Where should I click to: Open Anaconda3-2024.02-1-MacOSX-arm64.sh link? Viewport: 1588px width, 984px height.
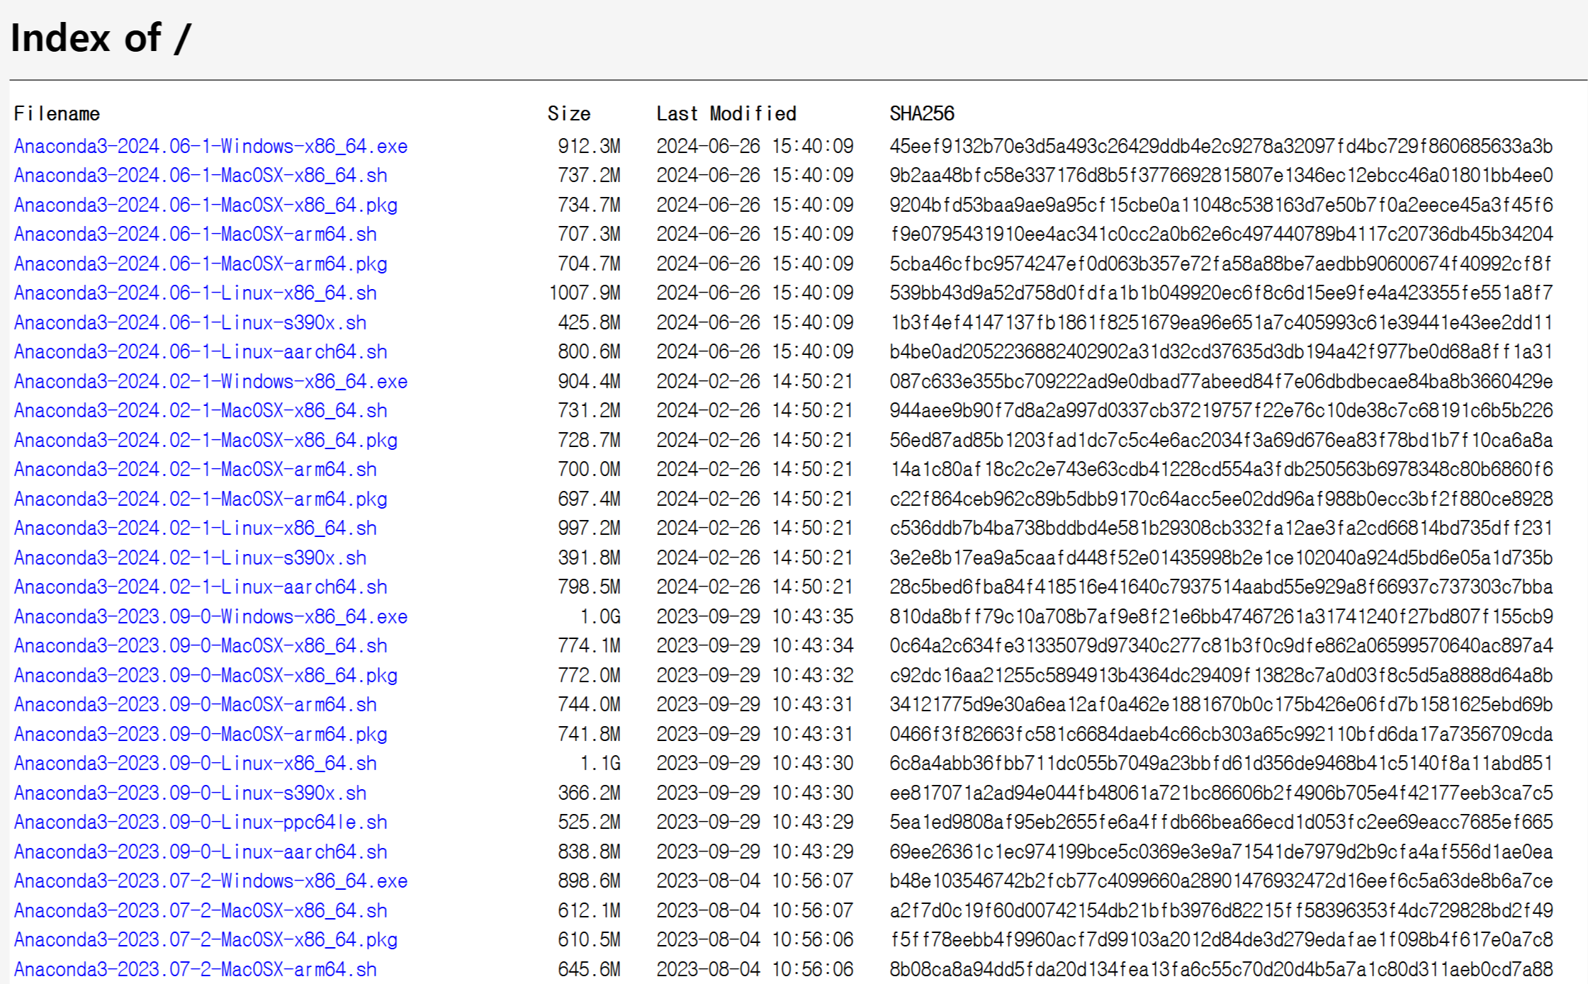(195, 470)
